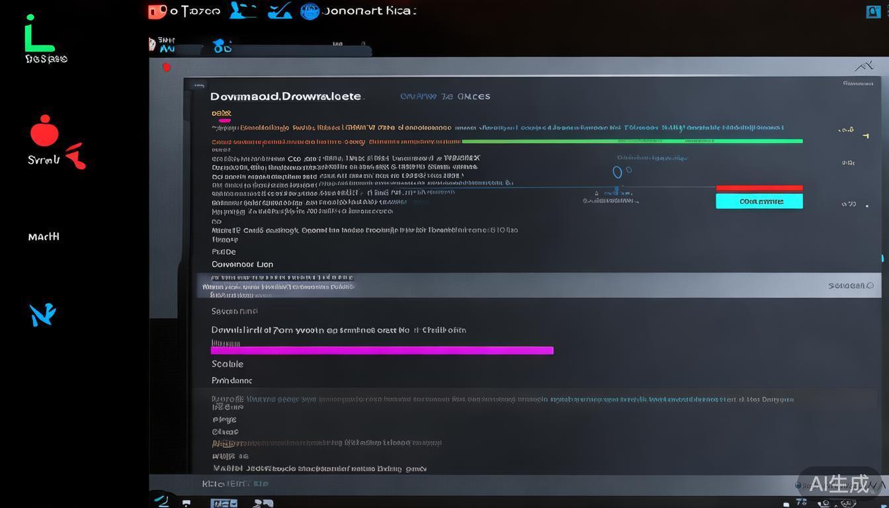
Task: Click the green progress bar
Action: (632, 141)
